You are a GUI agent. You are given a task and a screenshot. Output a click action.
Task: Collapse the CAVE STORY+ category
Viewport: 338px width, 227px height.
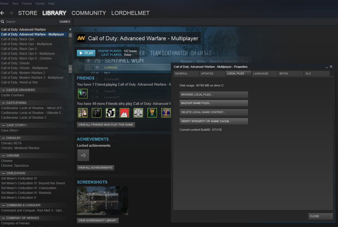pyautogui.click(x=4, y=125)
